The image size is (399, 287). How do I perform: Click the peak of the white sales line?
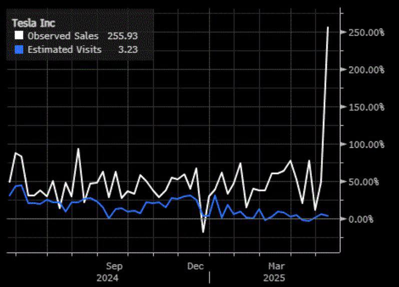328,27
